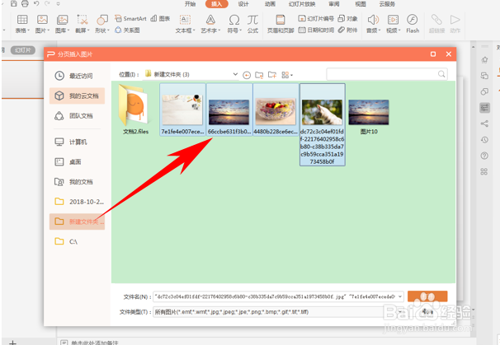This screenshot has width=500, height=345.
Task: Open the view mode menu in dialog
Action: coord(287,75)
